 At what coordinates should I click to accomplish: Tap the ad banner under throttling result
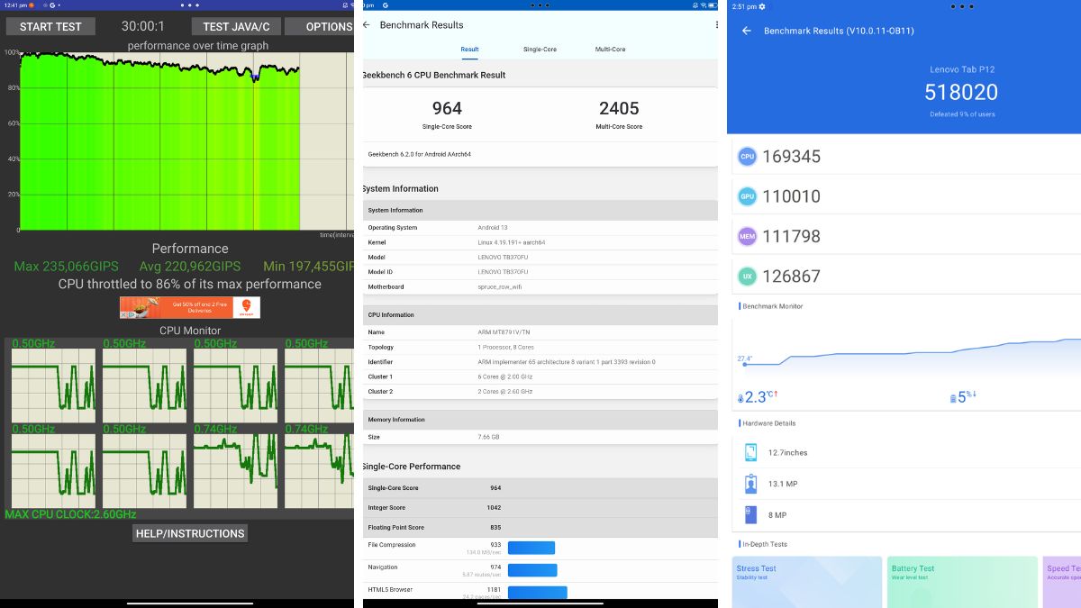point(190,307)
